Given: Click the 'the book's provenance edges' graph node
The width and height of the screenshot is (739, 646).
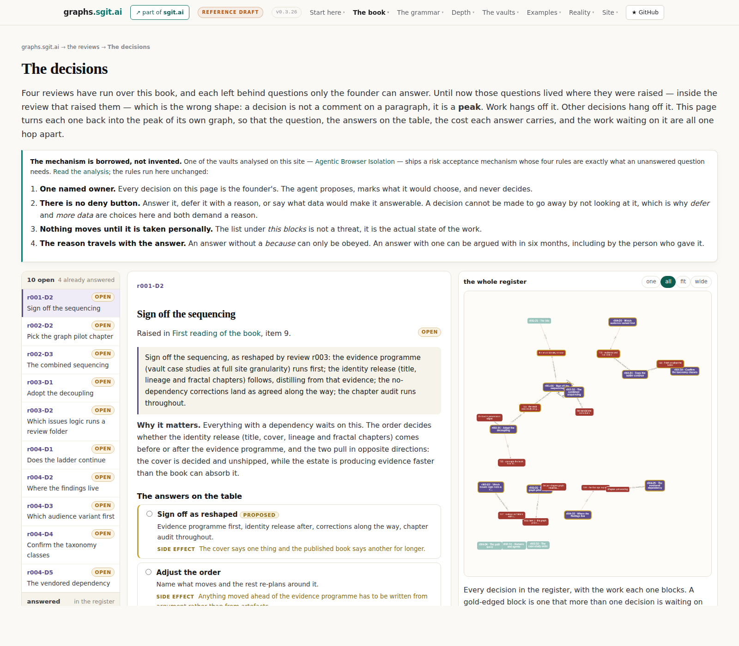Looking at the screenshot, I should click(490, 418).
